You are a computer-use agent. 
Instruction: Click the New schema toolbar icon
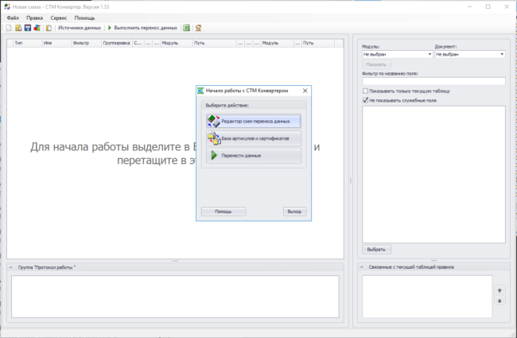pyautogui.click(x=8, y=27)
